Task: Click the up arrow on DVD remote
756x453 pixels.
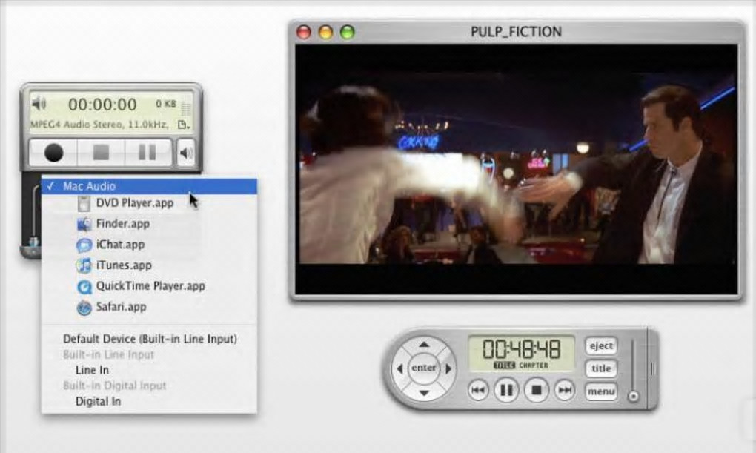Action: click(423, 345)
